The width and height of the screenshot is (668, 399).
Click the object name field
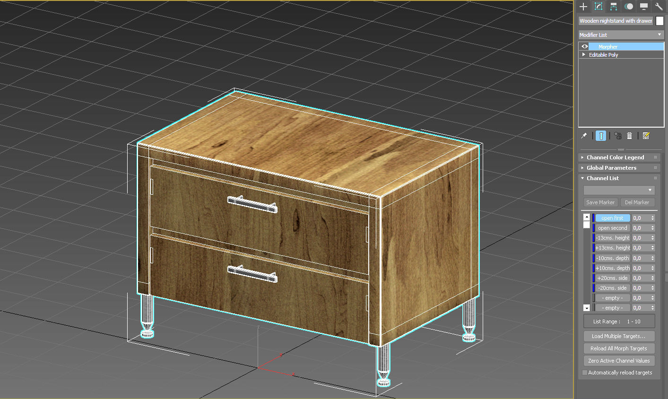616,21
